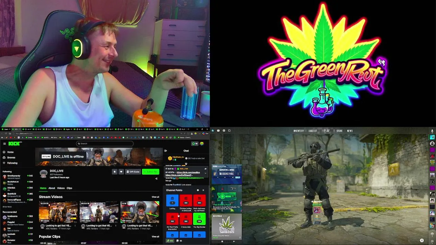Click View all next to Stream Videos
Screen dimensions: 436x245
[x=155, y=197]
